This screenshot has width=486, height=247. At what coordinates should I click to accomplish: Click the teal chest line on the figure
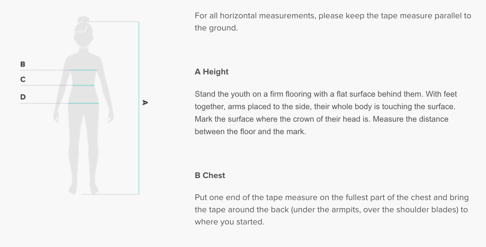click(83, 70)
